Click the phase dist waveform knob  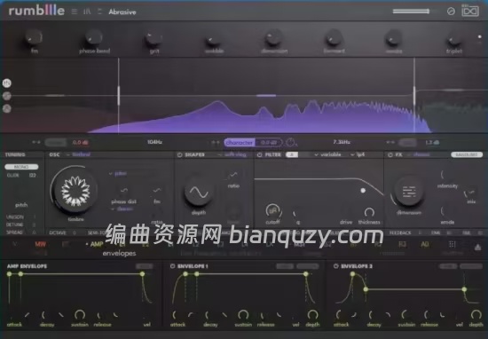[x=124, y=190]
